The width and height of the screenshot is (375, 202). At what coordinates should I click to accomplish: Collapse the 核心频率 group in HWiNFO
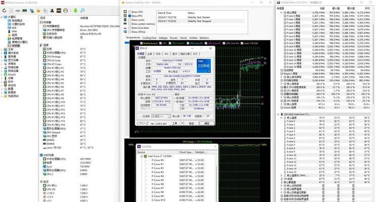(281, 13)
